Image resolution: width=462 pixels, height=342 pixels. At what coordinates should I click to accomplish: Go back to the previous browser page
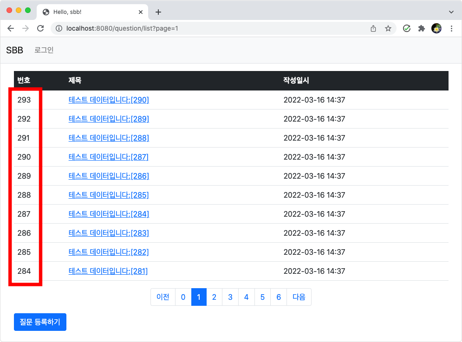pos(11,28)
